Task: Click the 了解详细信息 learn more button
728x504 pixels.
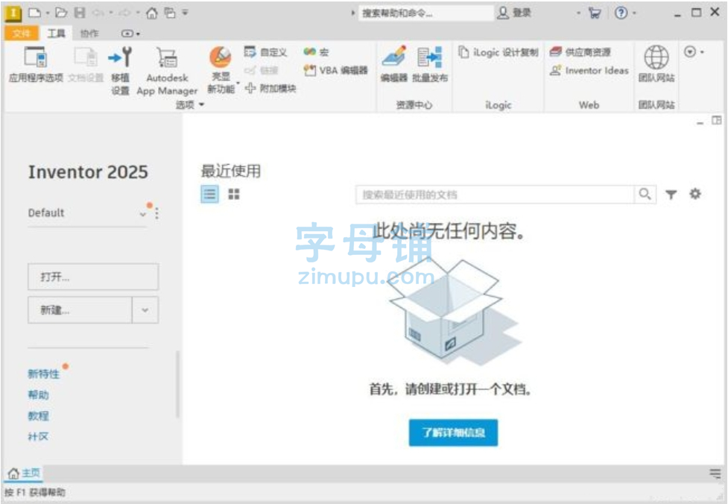Action: coord(453,432)
